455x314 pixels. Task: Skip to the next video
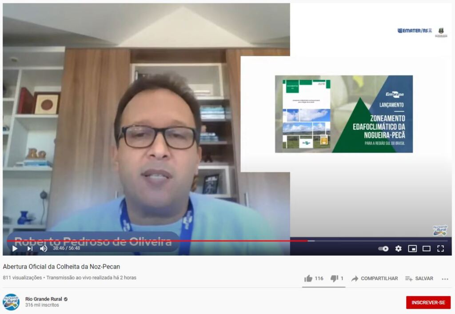click(x=30, y=248)
